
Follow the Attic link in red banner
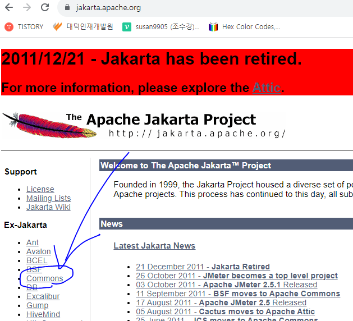pyautogui.click(x=267, y=88)
